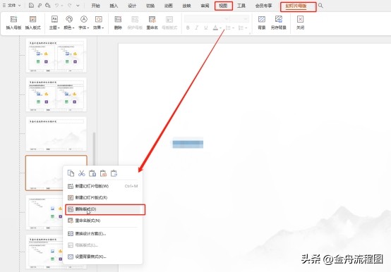Select the title-only layout thumbnail
The height and width of the screenshot is (272, 391).
(56, 134)
